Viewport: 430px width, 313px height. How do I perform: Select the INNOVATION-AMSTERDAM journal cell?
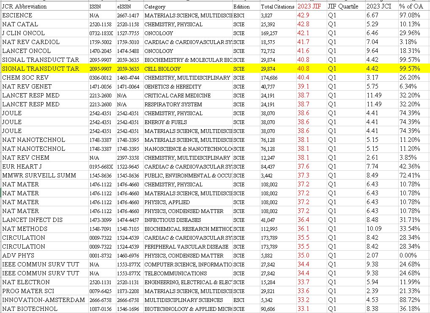43,300
